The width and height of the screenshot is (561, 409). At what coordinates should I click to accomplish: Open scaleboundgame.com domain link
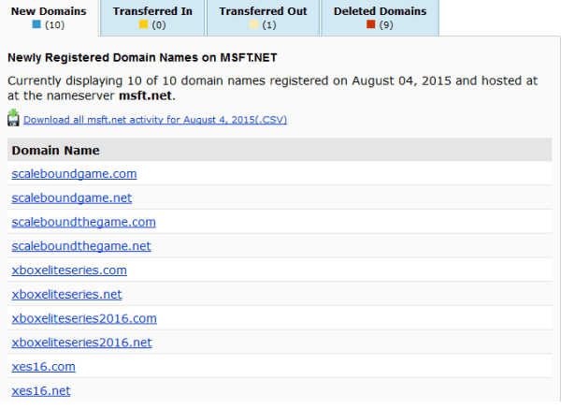[74, 173]
